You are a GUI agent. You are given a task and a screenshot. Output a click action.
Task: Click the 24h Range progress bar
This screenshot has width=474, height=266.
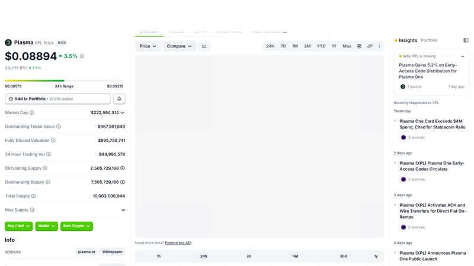[x=64, y=80]
